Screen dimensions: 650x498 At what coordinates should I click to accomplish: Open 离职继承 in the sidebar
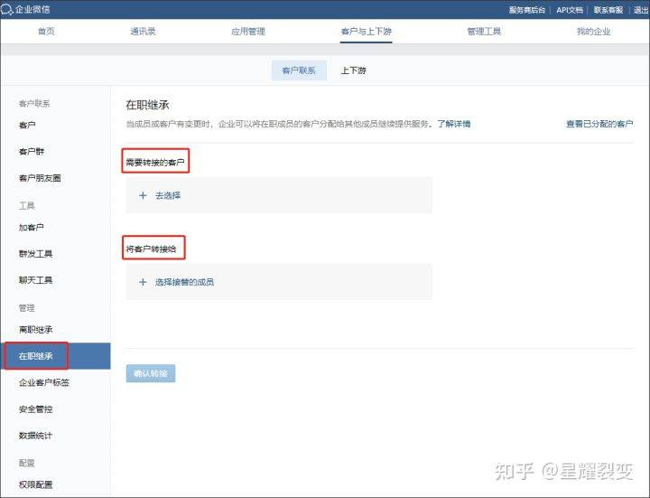point(35,330)
